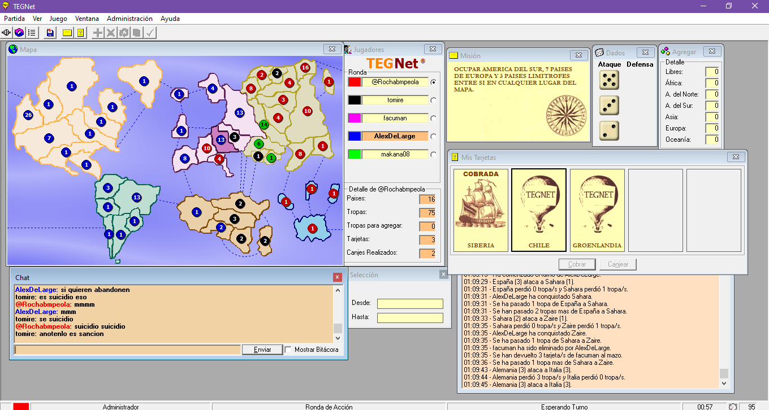Image resolution: width=769 pixels, height=410 pixels.
Task: Click the gray plus toolbar icon
Action: pos(98,33)
